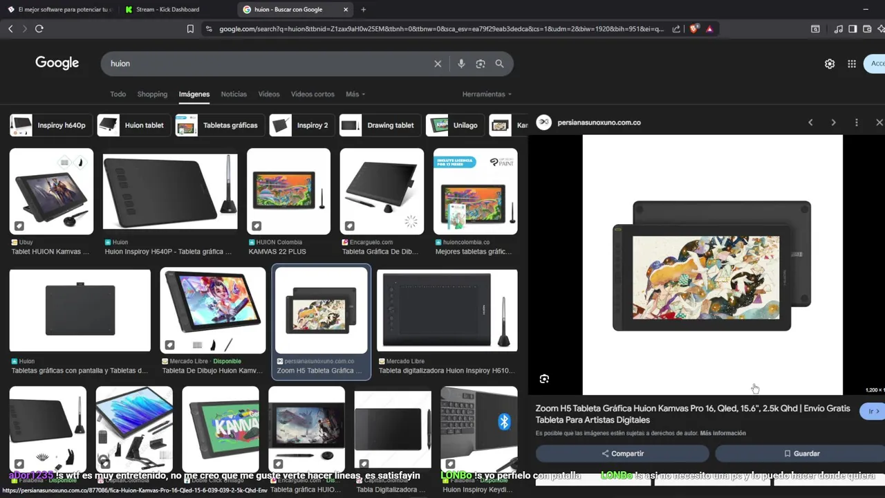
Task: Open Google apps grid
Action: (852, 64)
